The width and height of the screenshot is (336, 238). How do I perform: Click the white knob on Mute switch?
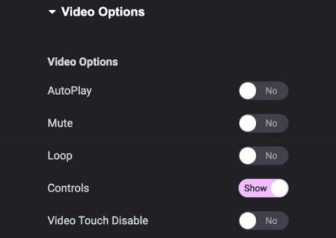click(248, 123)
